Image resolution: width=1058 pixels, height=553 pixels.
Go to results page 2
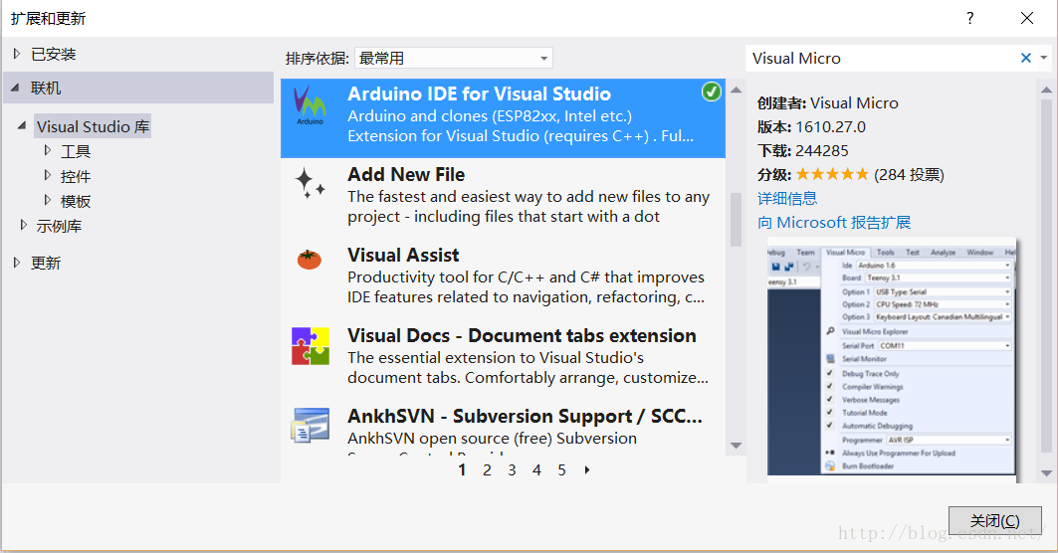[487, 470]
